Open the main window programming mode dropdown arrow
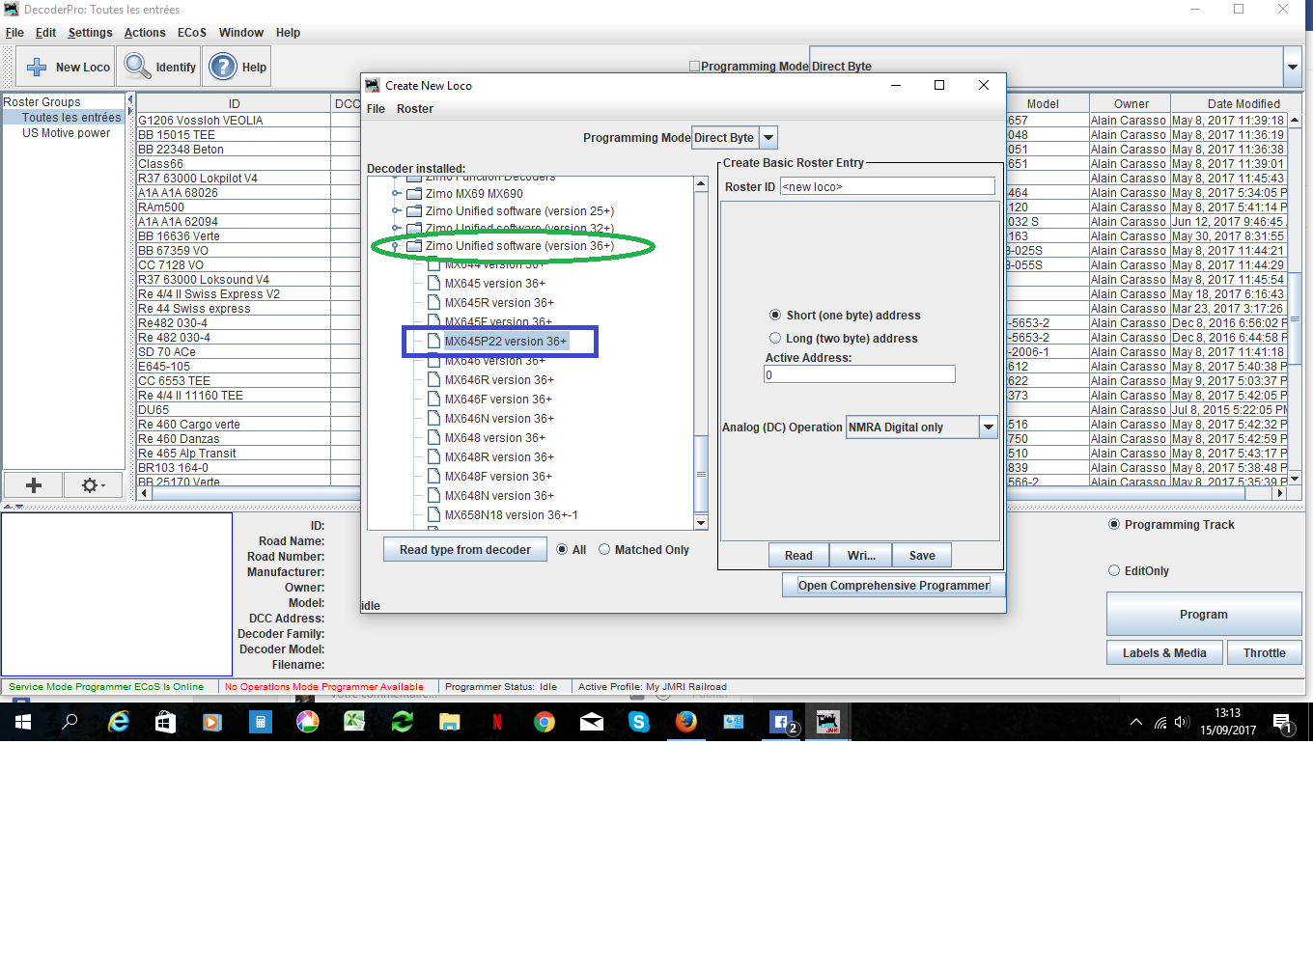 pyautogui.click(x=1293, y=67)
